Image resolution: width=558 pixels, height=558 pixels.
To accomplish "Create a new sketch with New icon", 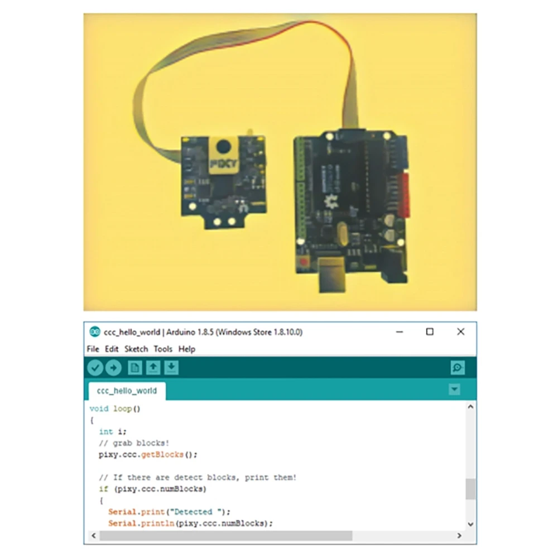I will click(x=135, y=368).
